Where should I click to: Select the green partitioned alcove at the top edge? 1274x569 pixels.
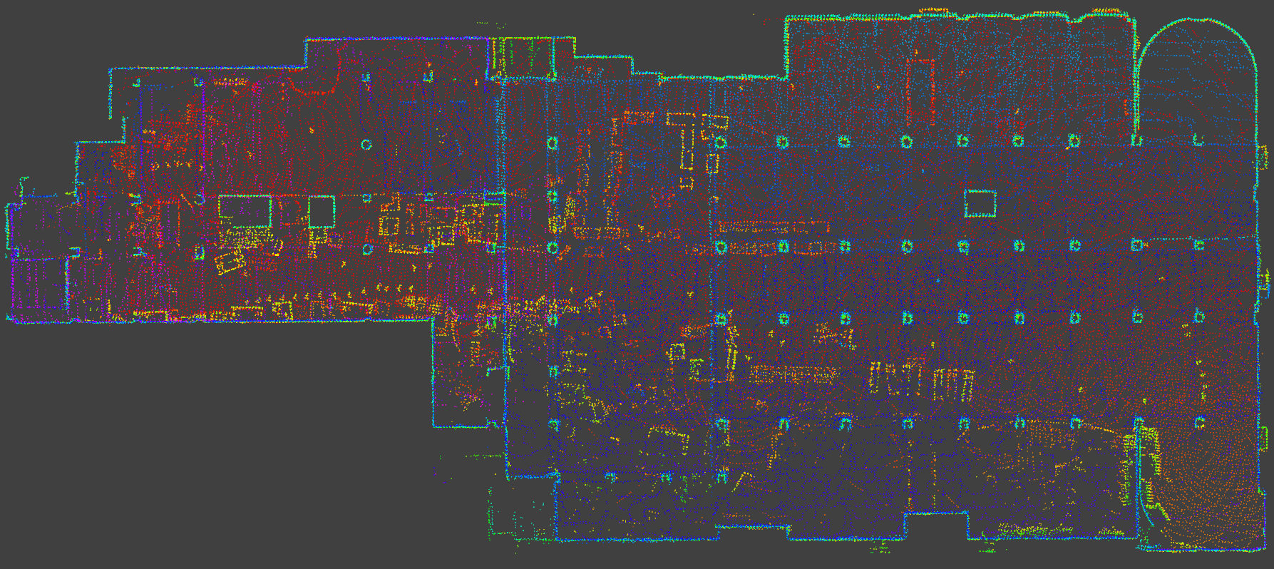[523, 57]
